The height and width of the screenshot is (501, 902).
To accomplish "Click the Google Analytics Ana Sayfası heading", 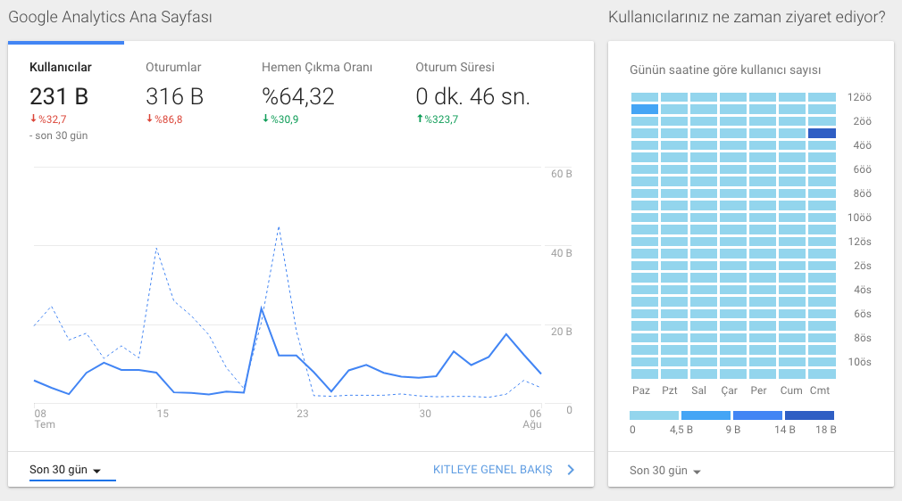I will coord(110,17).
